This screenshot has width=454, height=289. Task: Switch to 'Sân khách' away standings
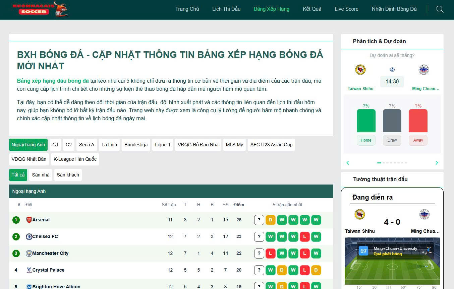[x=68, y=175]
